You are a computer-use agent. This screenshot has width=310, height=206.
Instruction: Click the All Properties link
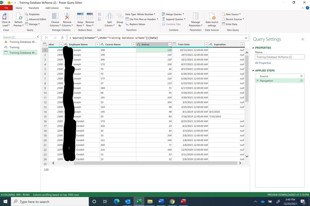click(x=263, y=63)
